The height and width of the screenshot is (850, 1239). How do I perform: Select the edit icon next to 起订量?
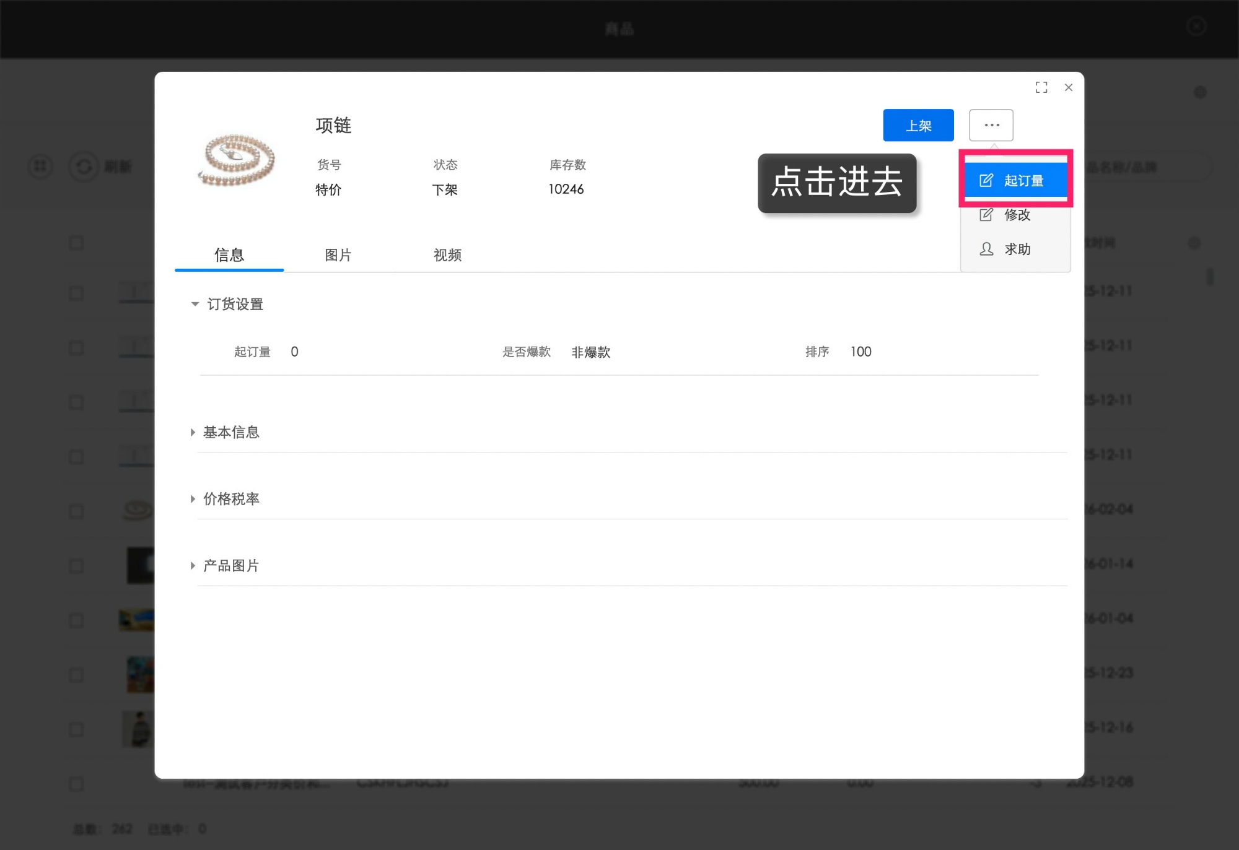[986, 180]
